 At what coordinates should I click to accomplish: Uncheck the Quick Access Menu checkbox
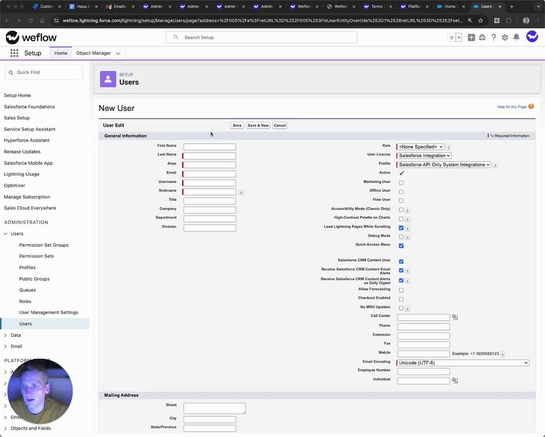click(401, 246)
